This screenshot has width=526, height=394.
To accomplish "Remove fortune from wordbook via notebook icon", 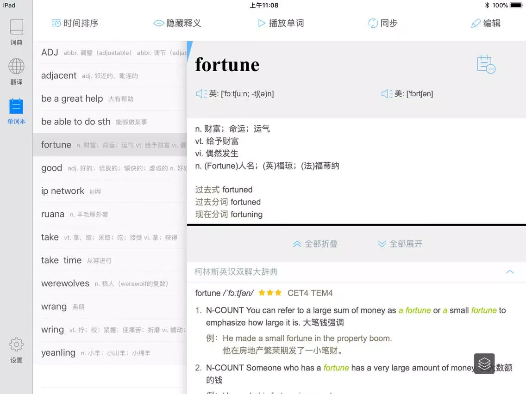I will pos(486,64).
